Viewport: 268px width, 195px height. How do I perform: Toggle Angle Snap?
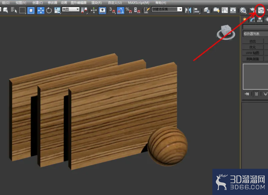pyautogui.click(x=120, y=10)
